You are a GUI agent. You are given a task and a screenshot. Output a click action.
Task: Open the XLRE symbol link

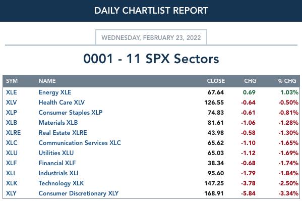coord(13,133)
